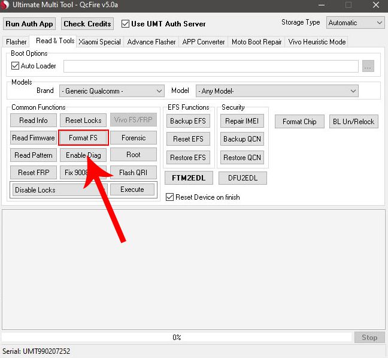Click the Reset EFS button
This screenshot has height=358, width=388.
(x=188, y=139)
